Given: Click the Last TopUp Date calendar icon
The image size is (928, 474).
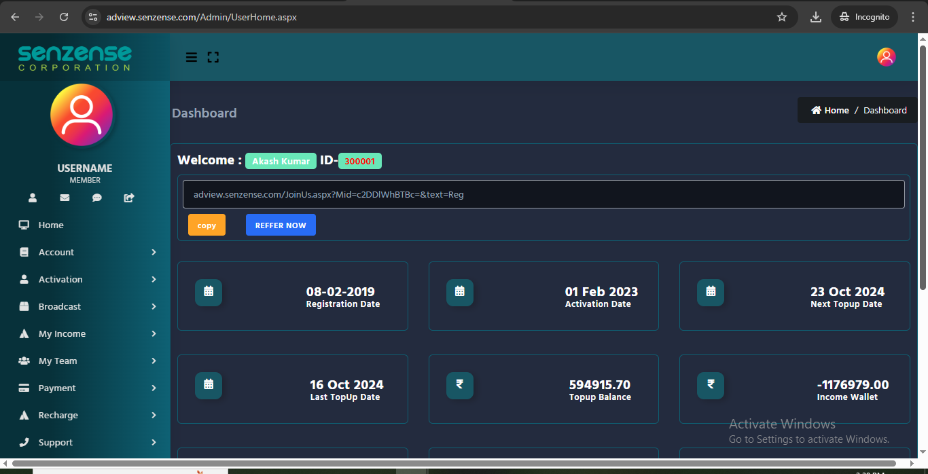Looking at the screenshot, I should [209, 385].
